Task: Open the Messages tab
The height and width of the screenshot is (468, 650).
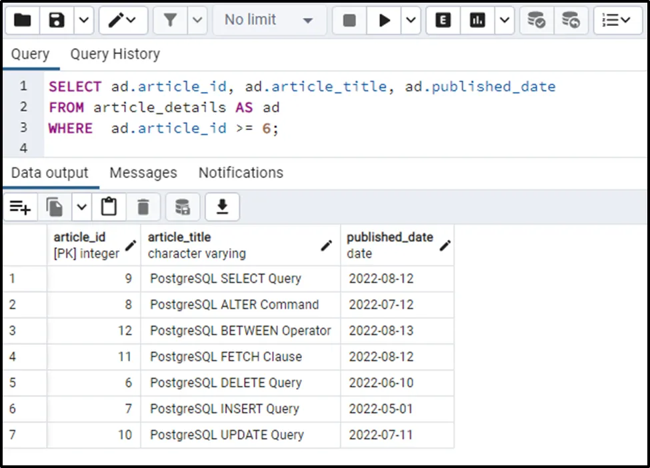Action: click(x=143, y=173)
